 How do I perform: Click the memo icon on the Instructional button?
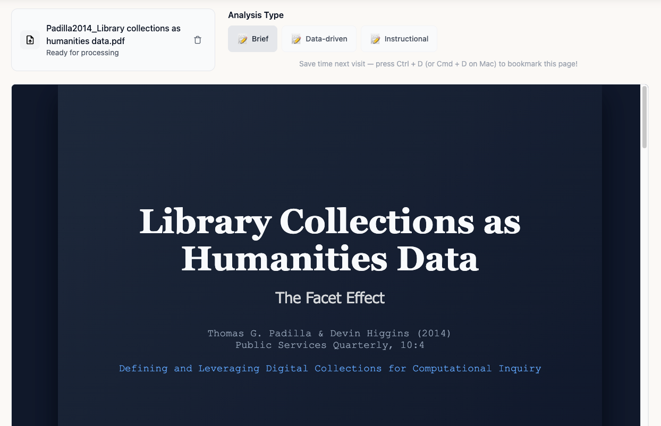pyautogui.click(x=376, y=38)
